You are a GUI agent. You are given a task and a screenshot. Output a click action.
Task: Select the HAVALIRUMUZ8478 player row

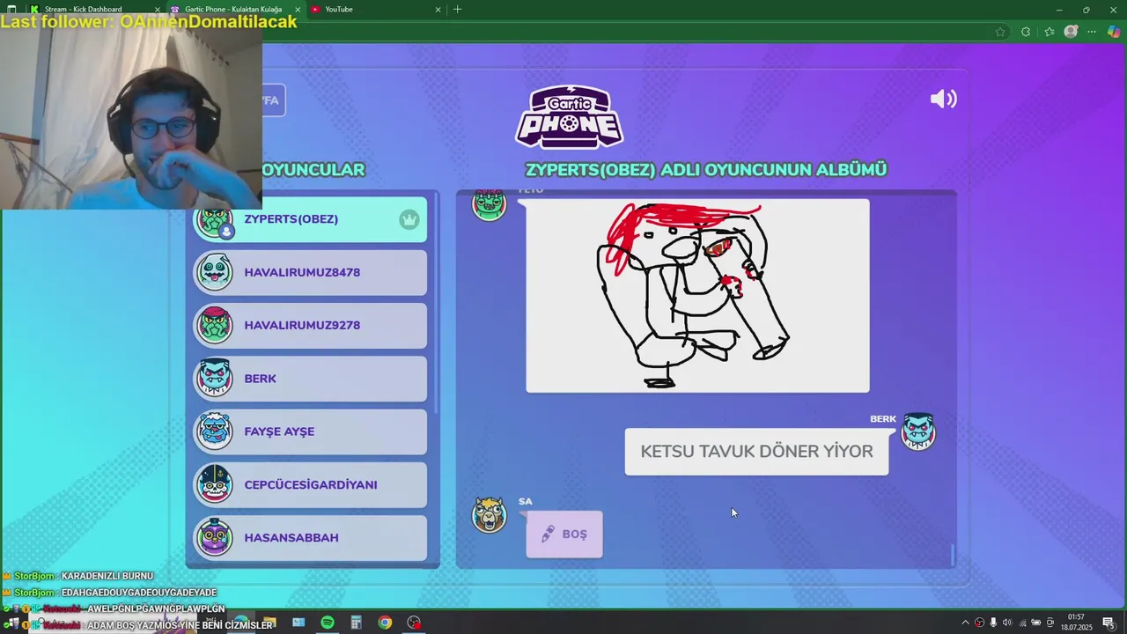310,273
